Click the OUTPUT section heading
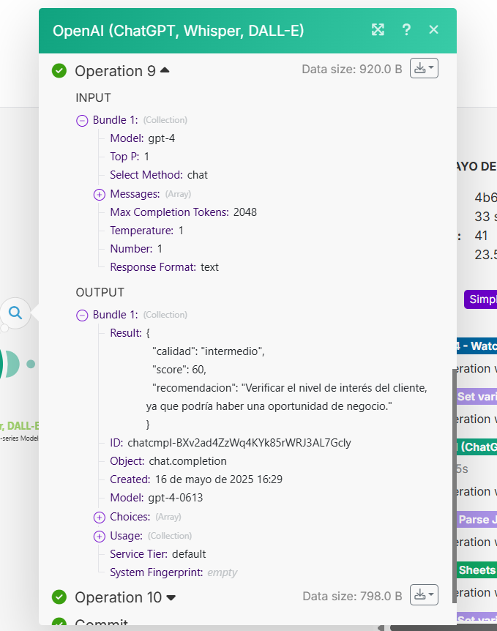Image resolution: width=497 pixels, height=631 pixels. (100, 293)
